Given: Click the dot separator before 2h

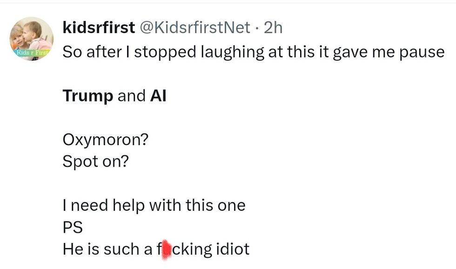Looking at the screenshot, I should coord(257,28).
